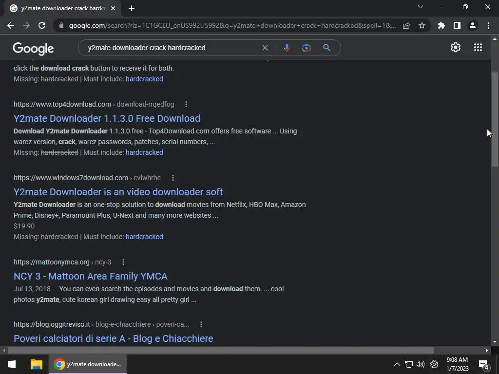Go to Google homepage logo
Image resolution: width=499 pixels, height=374 pixels.
pyautogui.click(x=33, y=48)
